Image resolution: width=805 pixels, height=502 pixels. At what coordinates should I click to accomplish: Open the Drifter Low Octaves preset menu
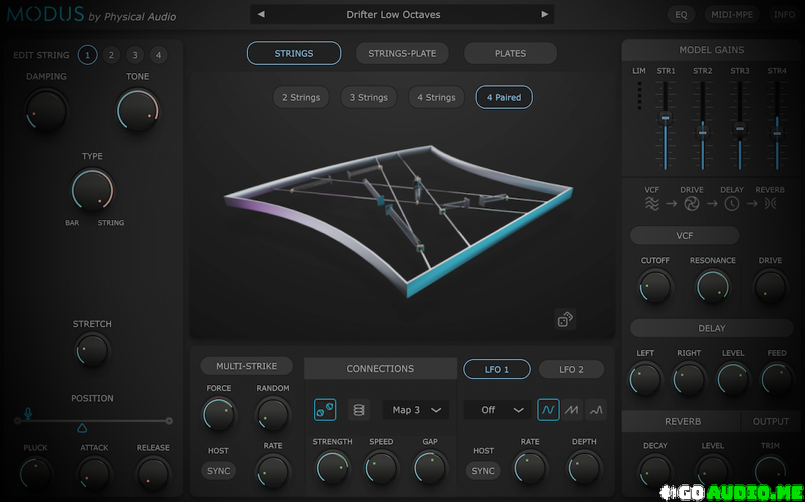393,15
